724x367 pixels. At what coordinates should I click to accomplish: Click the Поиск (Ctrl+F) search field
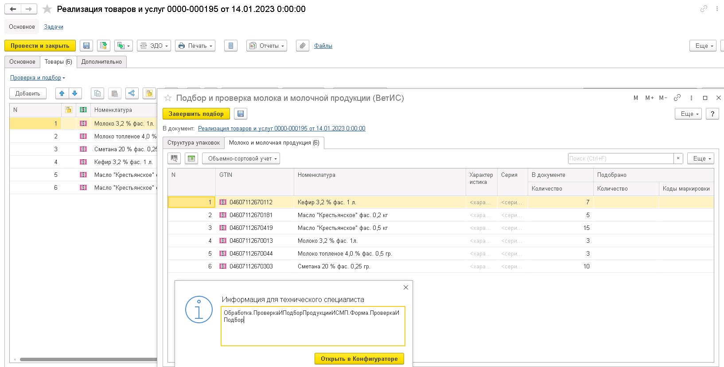(620, 158)
